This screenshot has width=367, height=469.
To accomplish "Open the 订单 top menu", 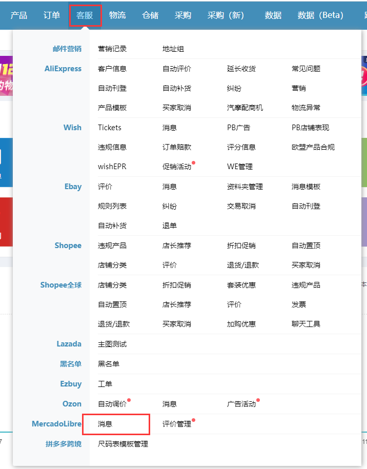I will coord(51,15).
